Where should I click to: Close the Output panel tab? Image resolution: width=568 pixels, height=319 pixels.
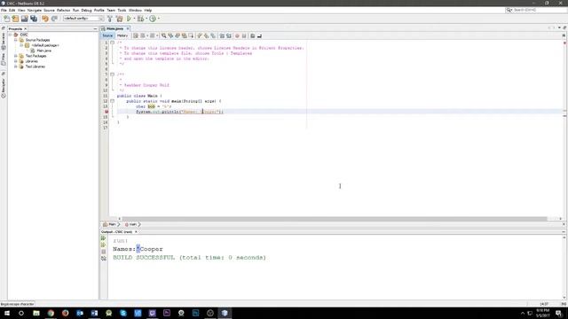pos(136,232)
